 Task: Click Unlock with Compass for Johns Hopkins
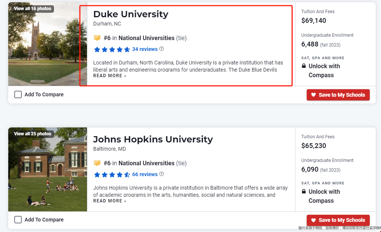(324, 196)
